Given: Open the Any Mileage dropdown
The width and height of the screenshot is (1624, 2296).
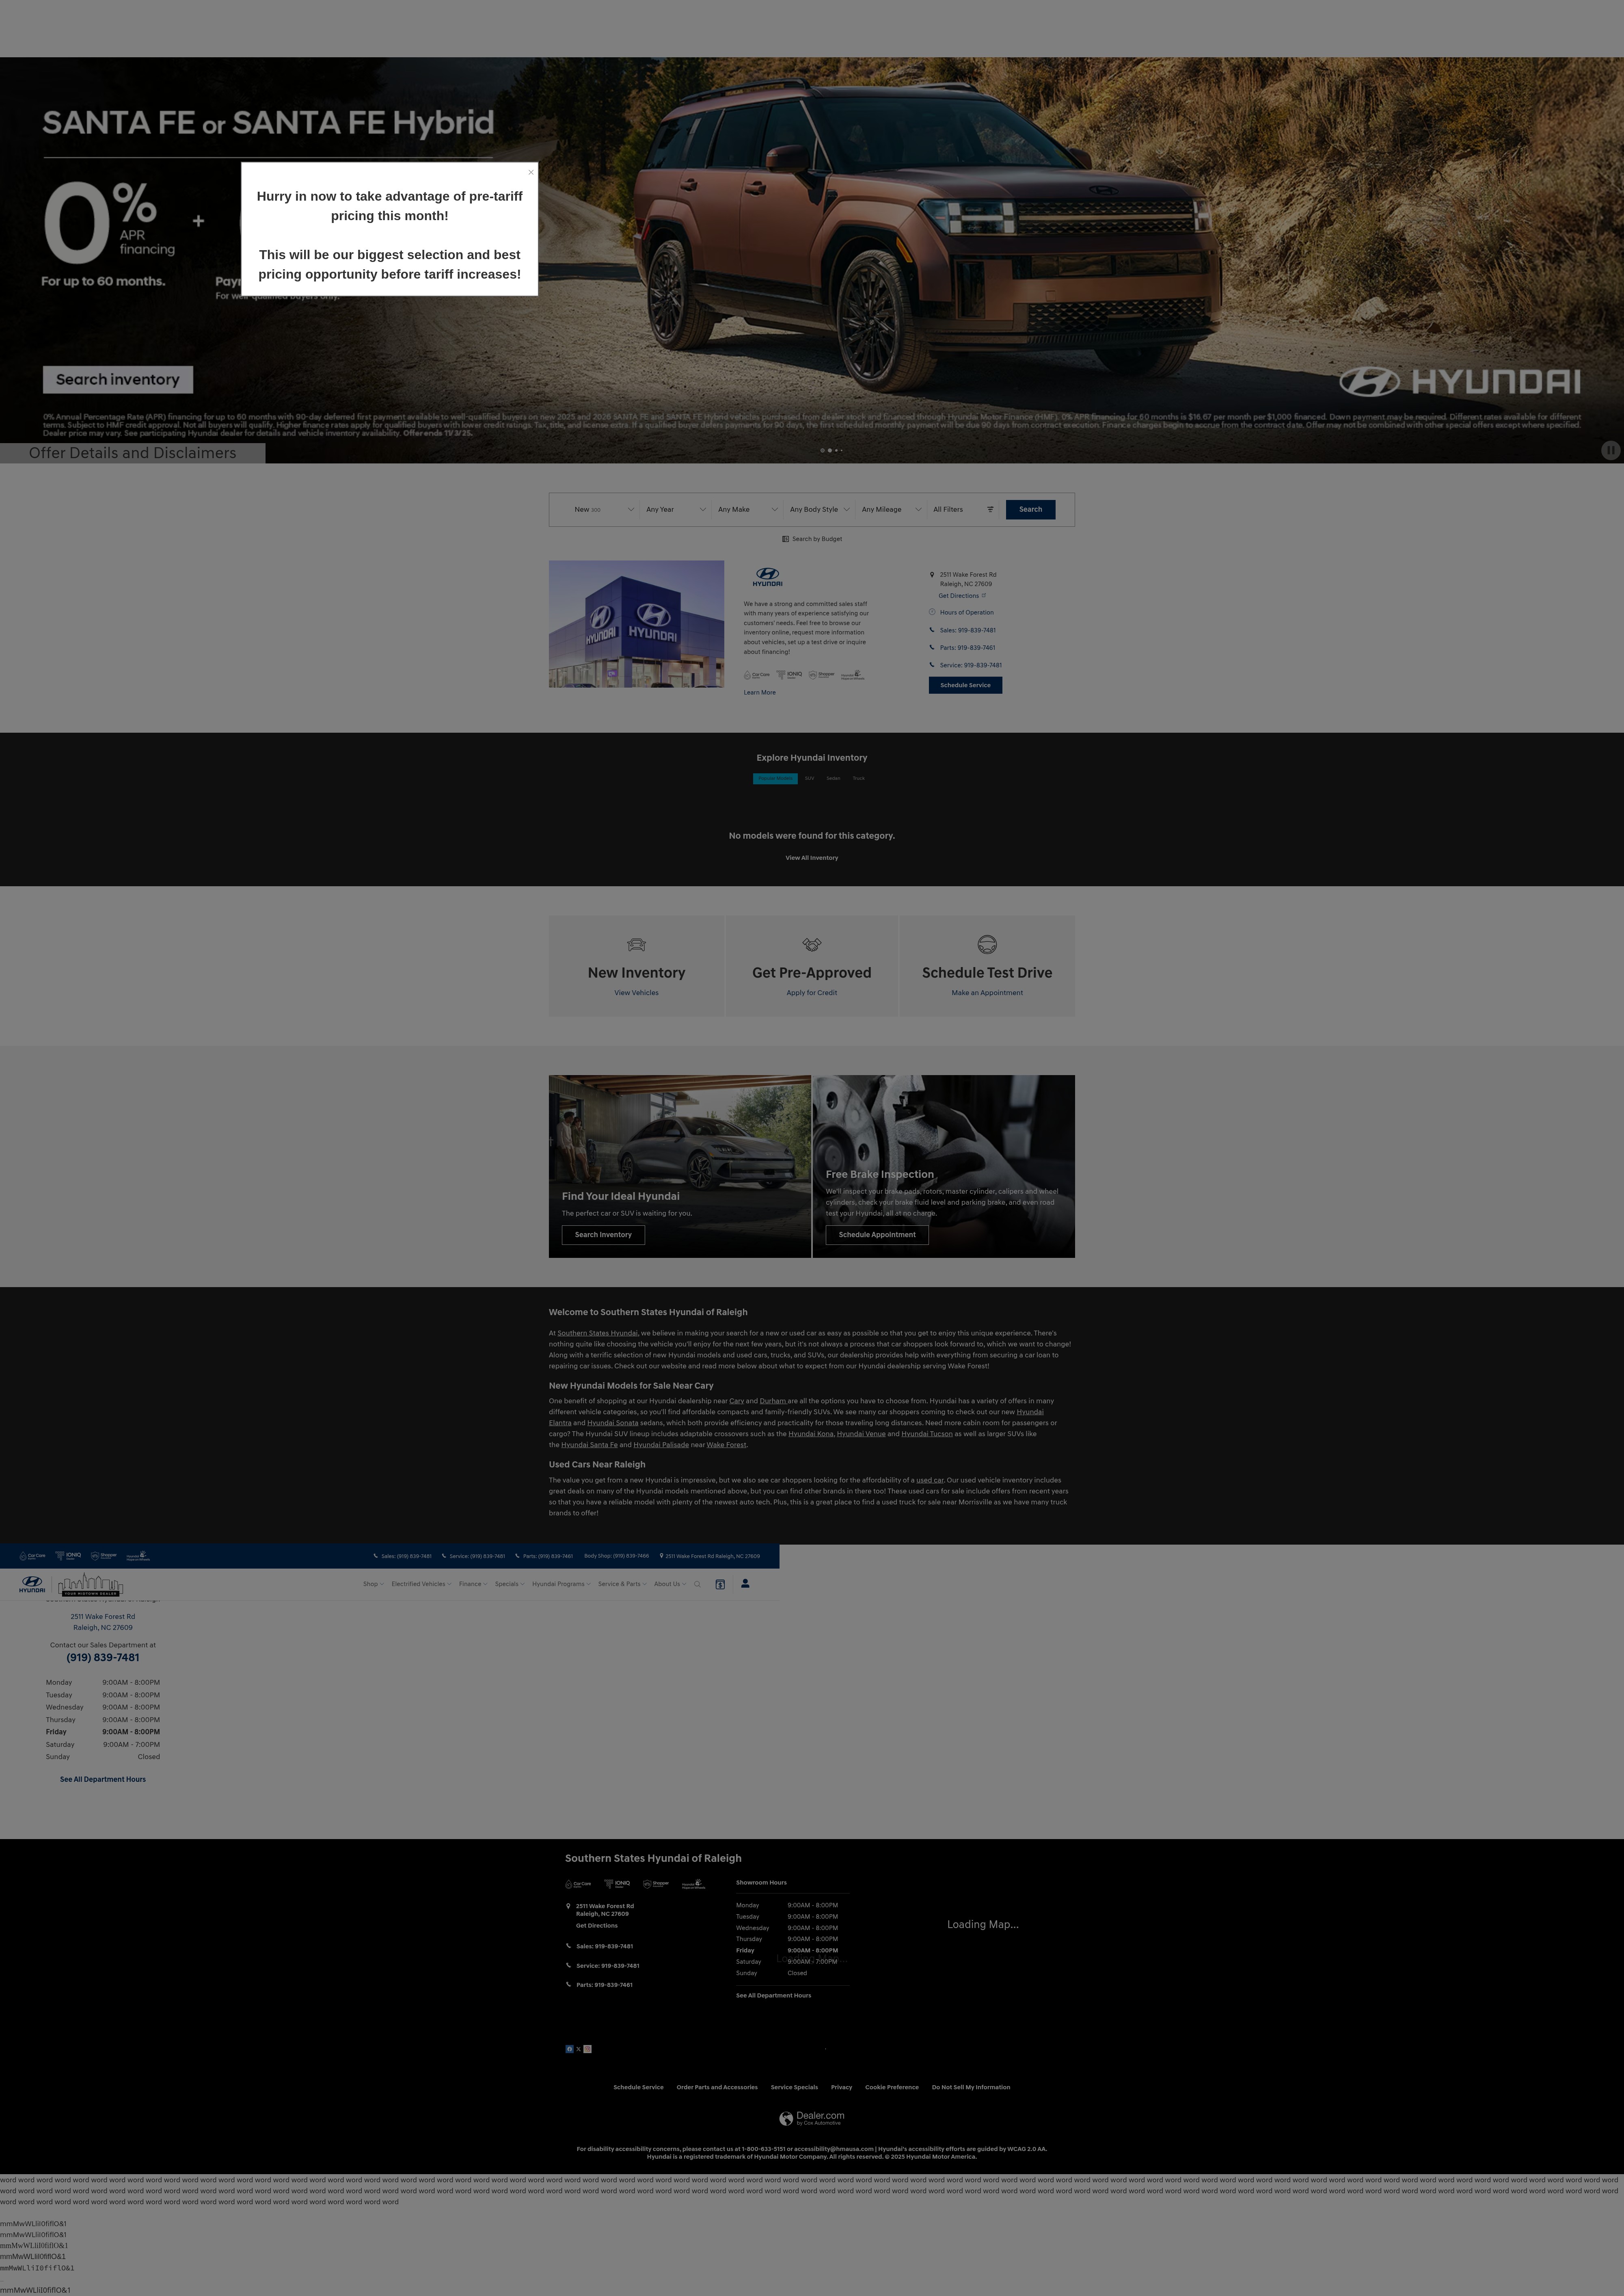Looking at the screenshot, I should pyautogui.click(x=891, y=509).
